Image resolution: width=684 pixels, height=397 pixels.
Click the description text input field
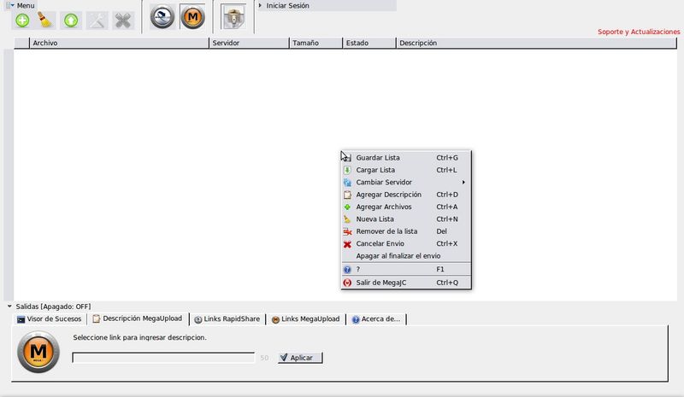tap(162, 358)
